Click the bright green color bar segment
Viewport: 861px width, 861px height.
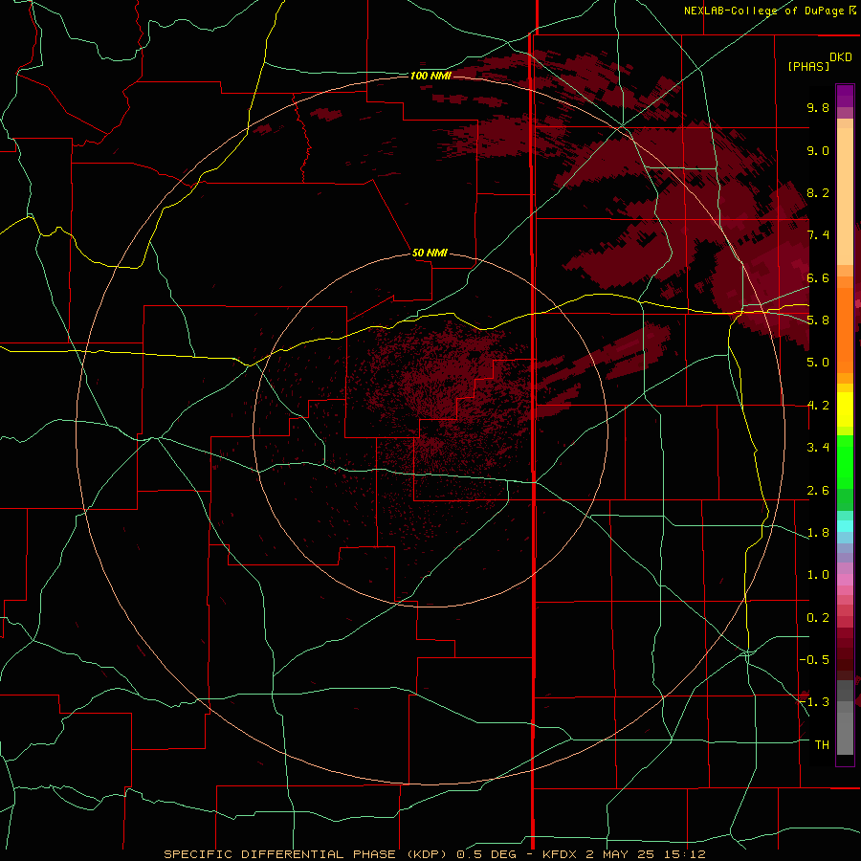pyautogui.click(x=845, y=461)
